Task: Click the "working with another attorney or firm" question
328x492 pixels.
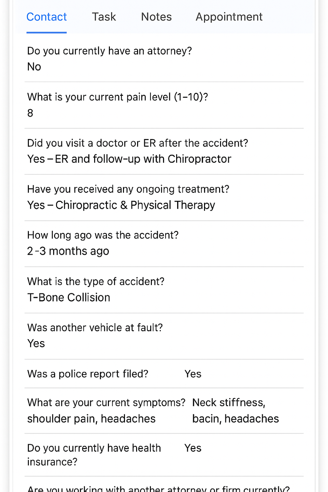Action: tap(158, 489)
